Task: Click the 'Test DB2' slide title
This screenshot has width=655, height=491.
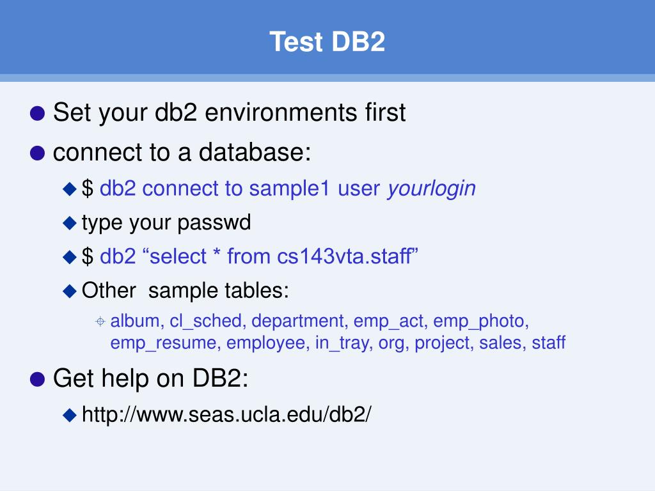Action: click(327, 42)
